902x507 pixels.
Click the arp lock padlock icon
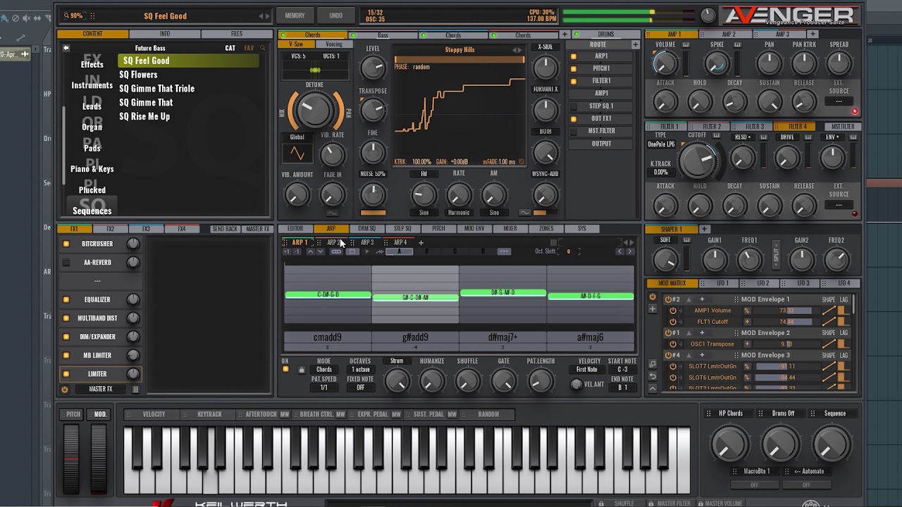click(x=302, y=370)
